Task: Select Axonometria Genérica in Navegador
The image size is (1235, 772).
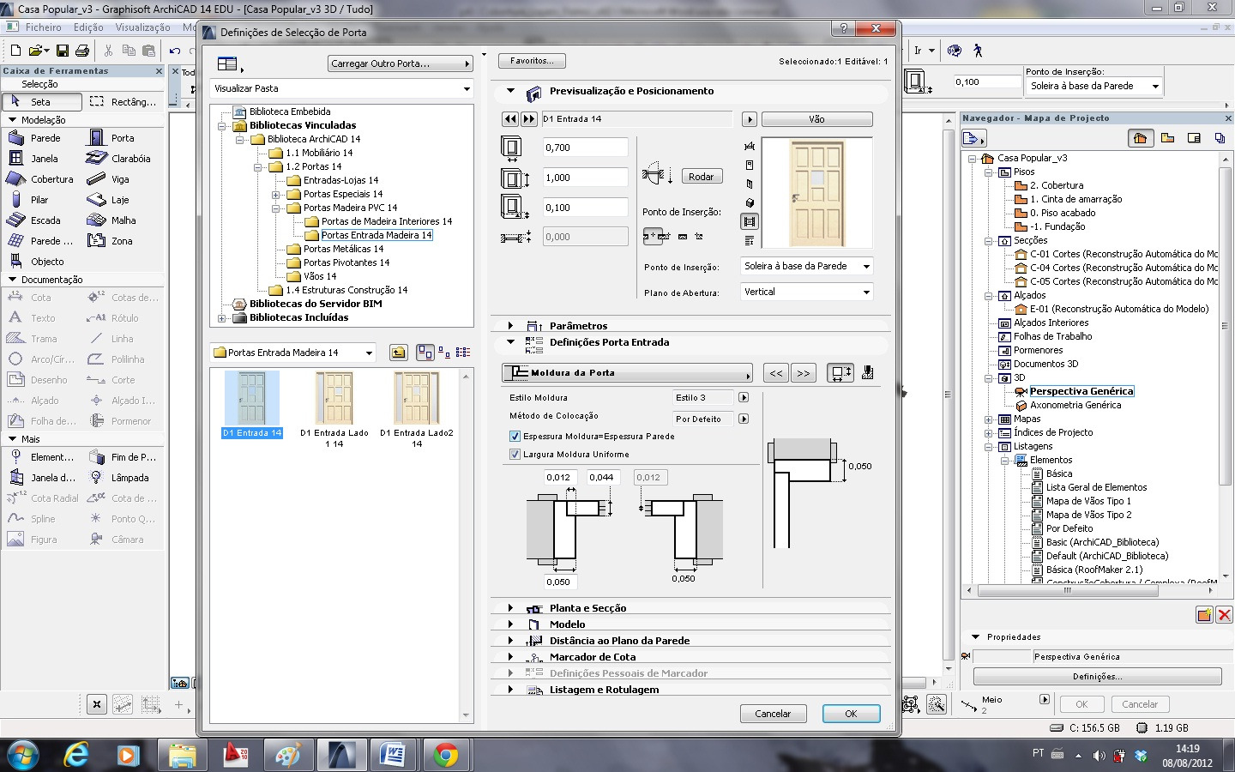Action: click(x=1075, y=405)
